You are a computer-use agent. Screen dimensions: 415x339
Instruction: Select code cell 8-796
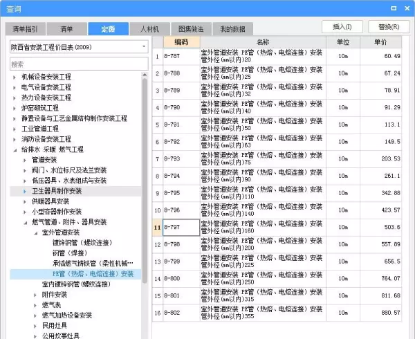tap(181, 210)
